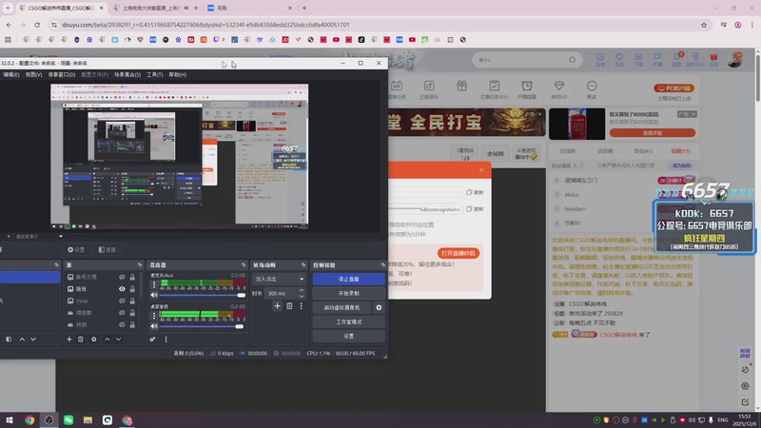The image size is (761, 428).
Task: Increase transition duration with stepper up arrow
Action: coord(302,291)
